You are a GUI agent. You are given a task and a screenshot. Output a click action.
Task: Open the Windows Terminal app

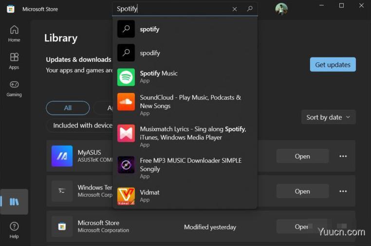302,191
